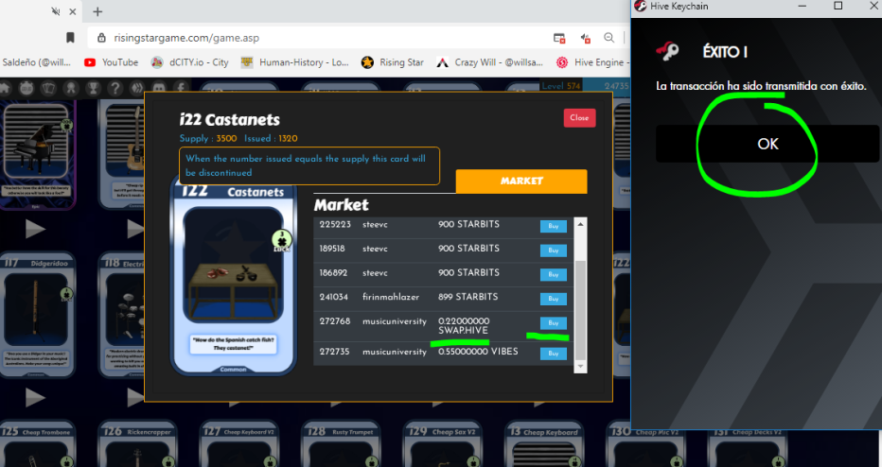This screenshot has height=467, width=882.
Task: Open the dCITY.io - City bookmark
Action: [190, 62]
